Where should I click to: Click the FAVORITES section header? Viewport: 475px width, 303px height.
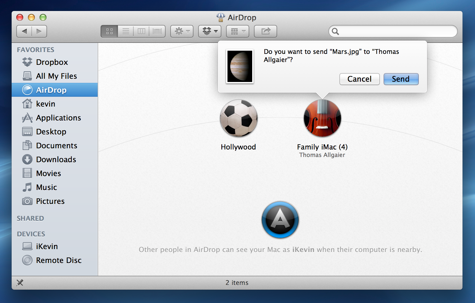[x=35, y=50]
